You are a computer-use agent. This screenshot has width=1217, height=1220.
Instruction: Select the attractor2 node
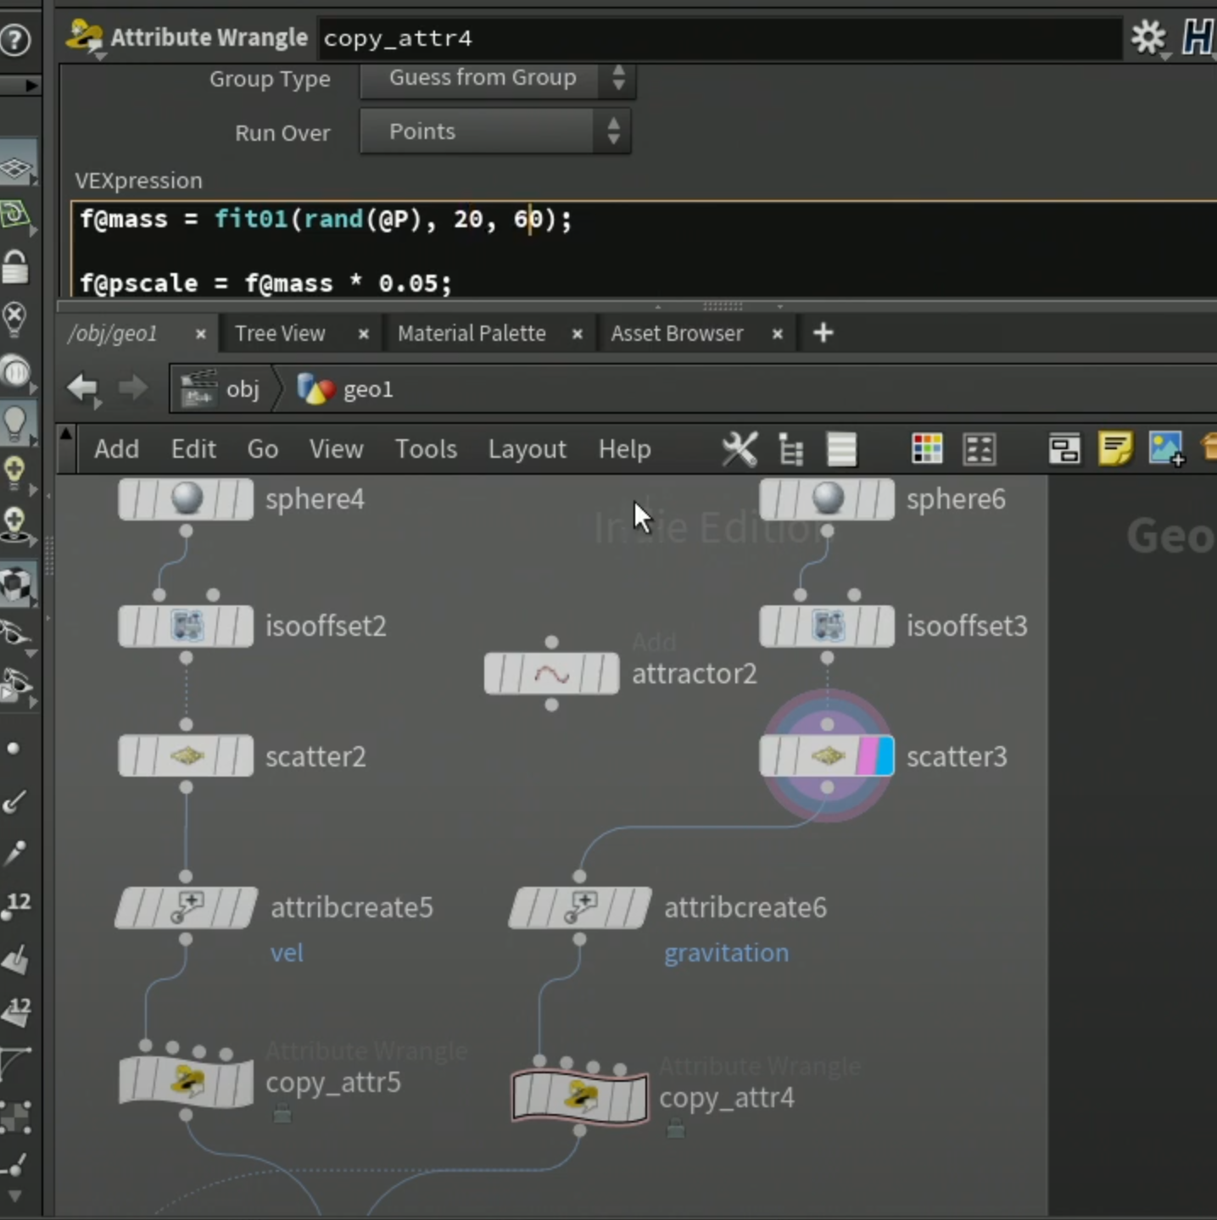551,674
